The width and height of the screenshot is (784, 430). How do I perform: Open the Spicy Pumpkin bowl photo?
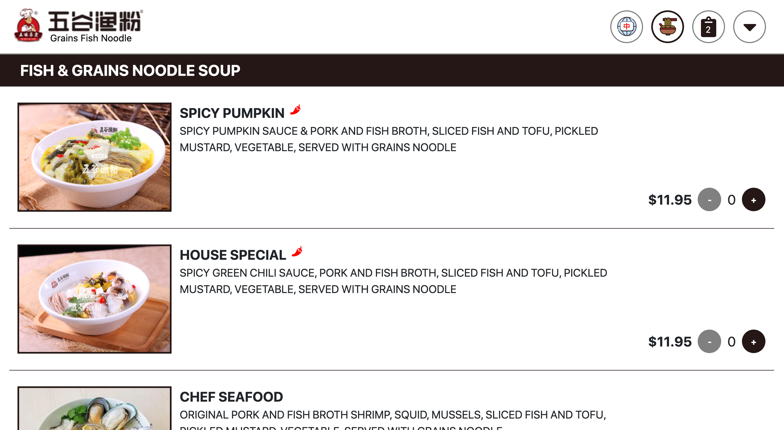pos(94,157)
